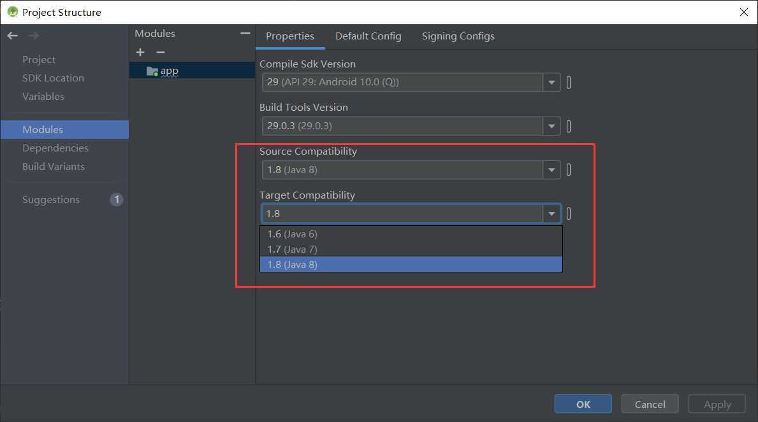Add a new module with plus icon

(x=140, y=52)
